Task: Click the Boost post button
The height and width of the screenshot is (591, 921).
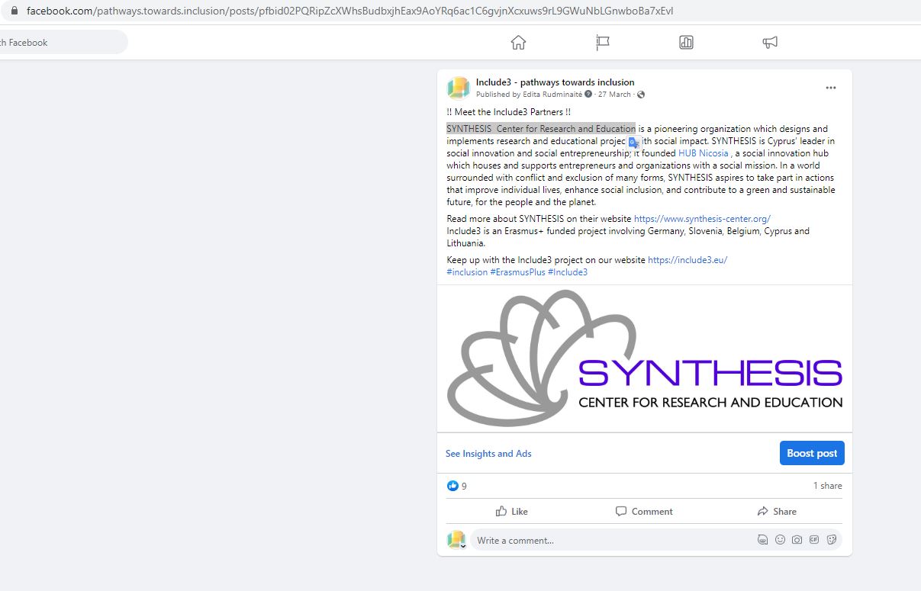Action: (x=812, y=453)
